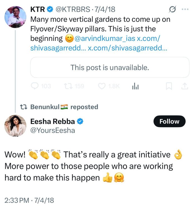Screen dimensions: 194x210
Task: Open the @YoursEesha handle
Action: [x=52, y=130]
